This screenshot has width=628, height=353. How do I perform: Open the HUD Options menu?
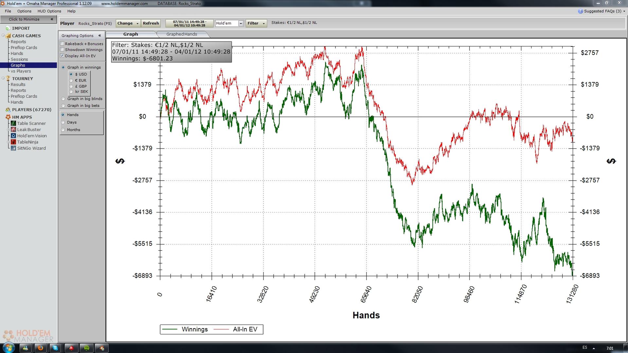coord(49,11)
